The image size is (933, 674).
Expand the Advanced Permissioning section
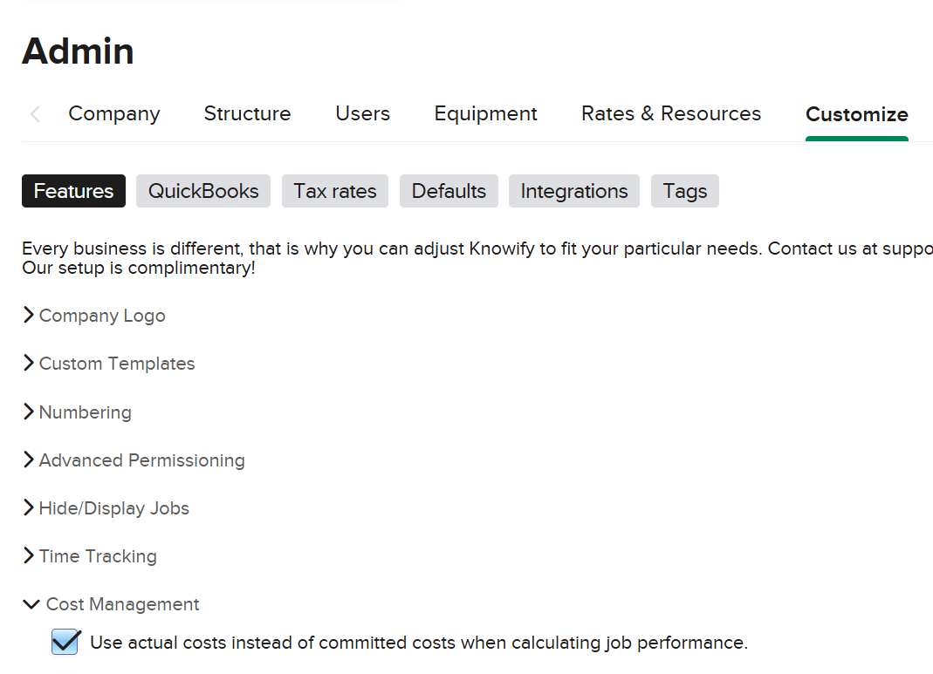141,460
